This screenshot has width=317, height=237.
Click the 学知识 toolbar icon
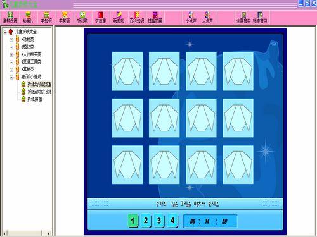[46, 18]
